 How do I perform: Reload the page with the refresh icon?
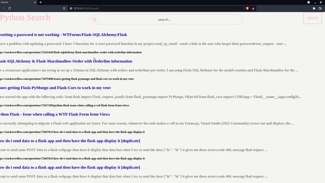coord(10,9)
